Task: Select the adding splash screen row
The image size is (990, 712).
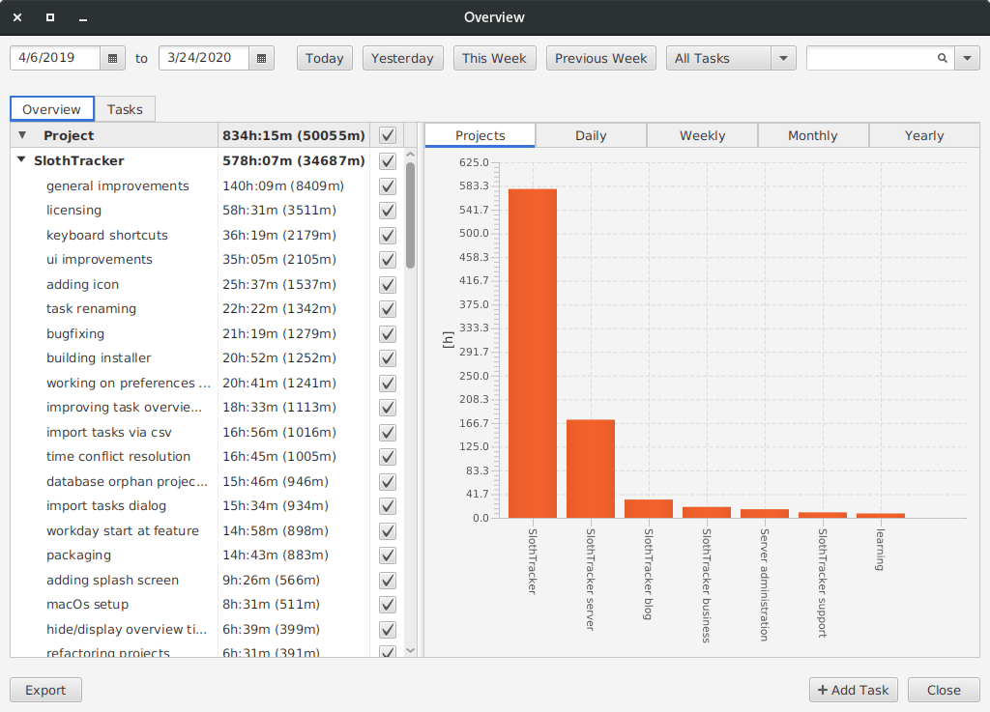Action: pyautogui.click(x=207, y=581)
